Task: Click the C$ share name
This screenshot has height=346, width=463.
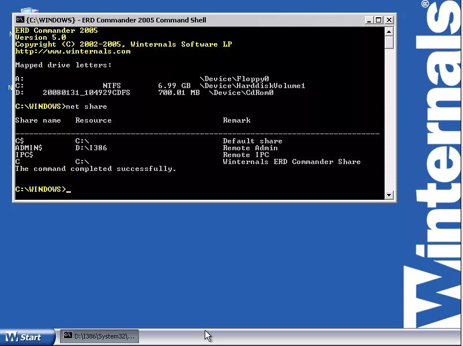Action: (x=20, y=141)
